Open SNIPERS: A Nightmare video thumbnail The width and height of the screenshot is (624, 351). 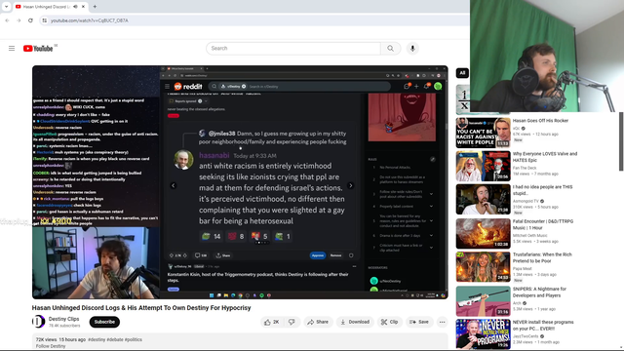484,301
